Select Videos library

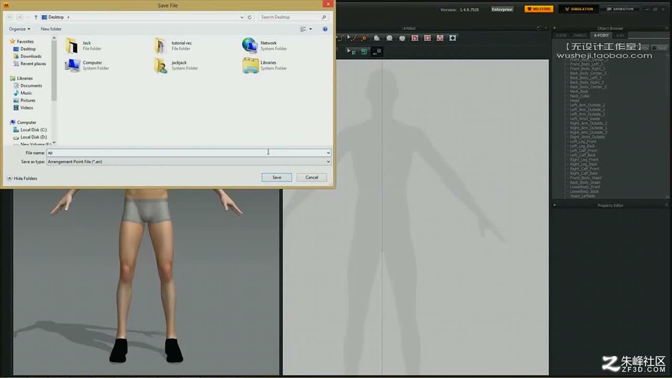click(x=26, y=108)
